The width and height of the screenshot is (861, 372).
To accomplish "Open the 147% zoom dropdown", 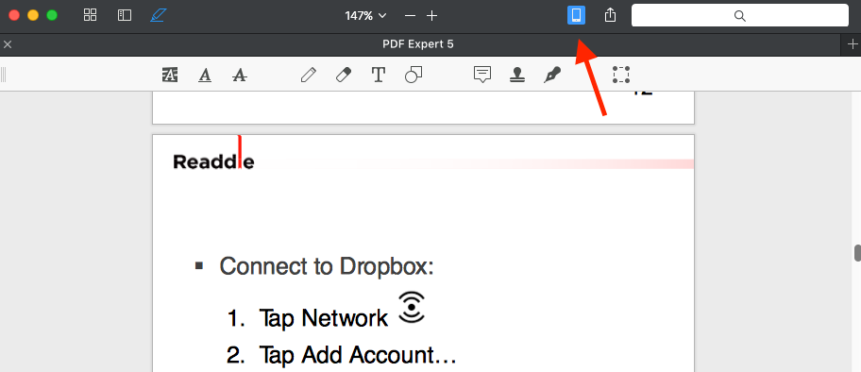I will tap(365, 16).
